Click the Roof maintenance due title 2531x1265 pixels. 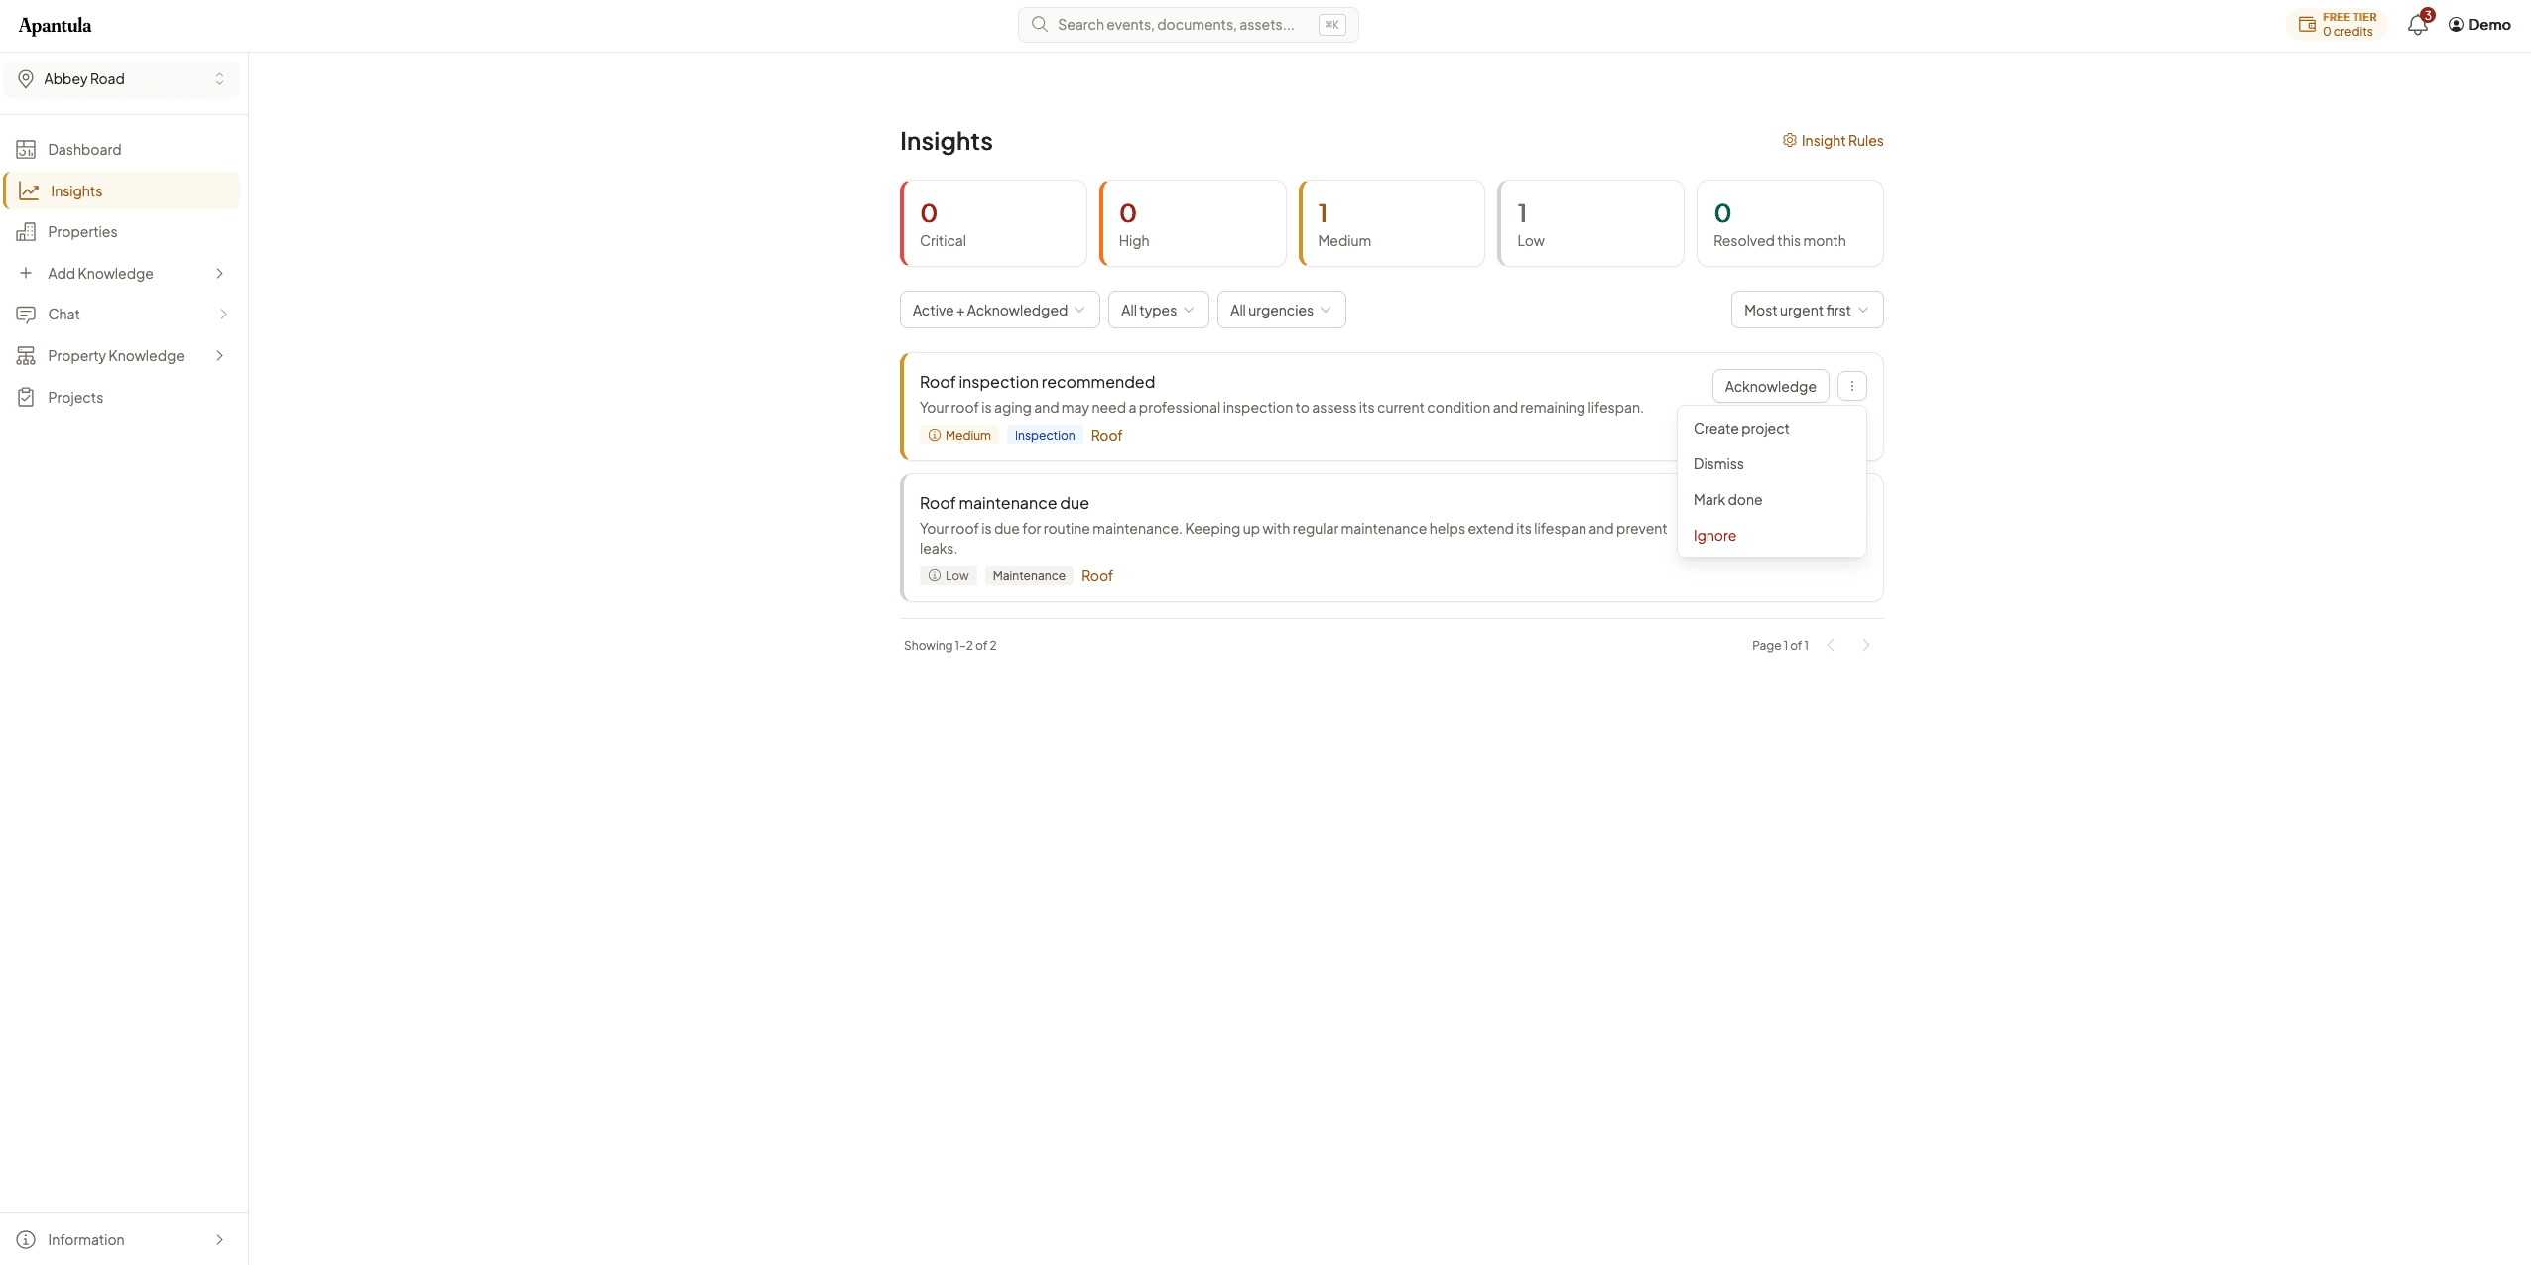click(x=1004, y=503)
